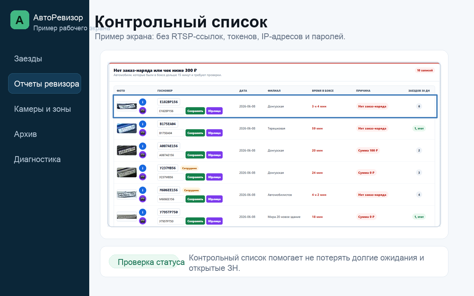Image resolution: width=474 pixels, height=296 pixels.
Task: Click the ФИЛИАЛ column header
Action: click(x=274, y=91)
